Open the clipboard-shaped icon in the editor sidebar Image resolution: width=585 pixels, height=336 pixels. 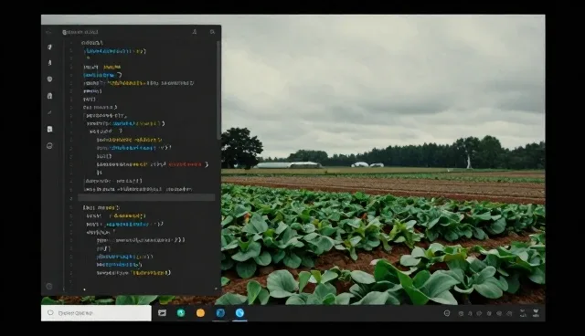[49, 96]
